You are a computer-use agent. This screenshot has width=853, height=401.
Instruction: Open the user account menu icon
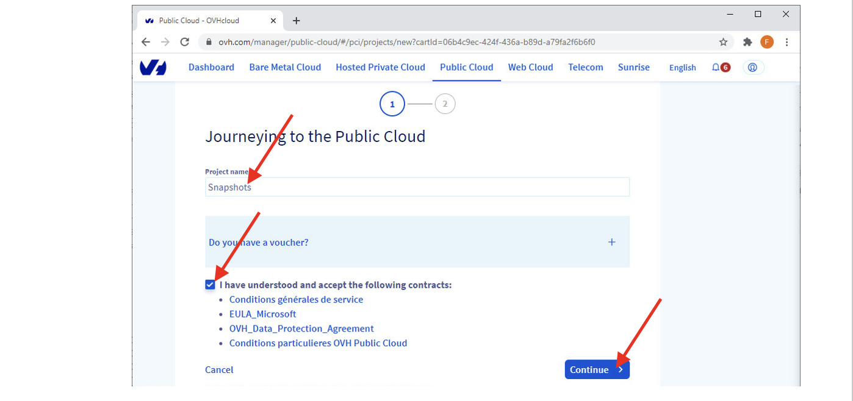(x=752, y=68)
